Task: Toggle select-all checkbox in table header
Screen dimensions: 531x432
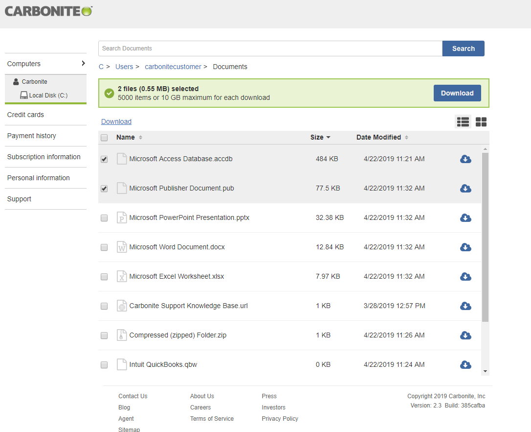Action: [104, 138]
